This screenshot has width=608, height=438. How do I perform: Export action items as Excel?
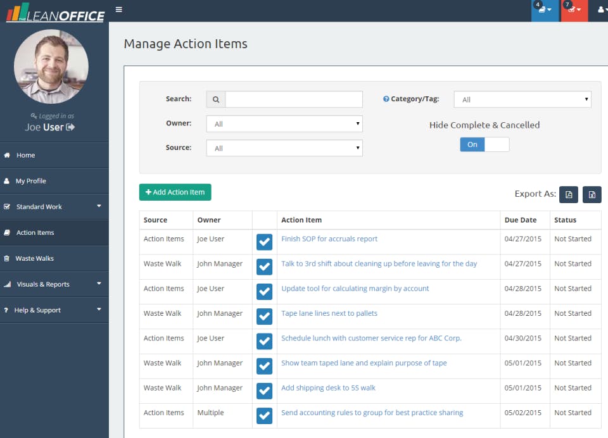click(592, 194)
